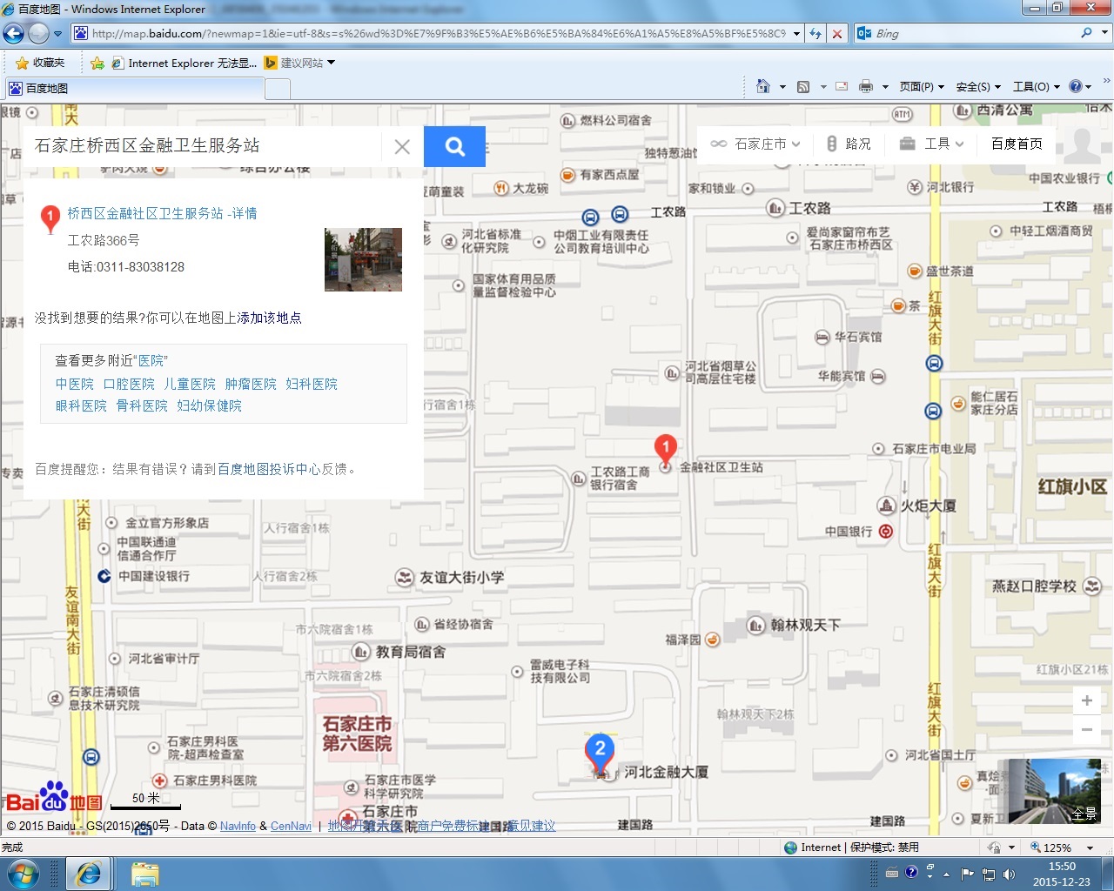The height and width of the screenshot is (891, 1114).
Task: Click the user avatar icon
Action: tap(1083, 144)
